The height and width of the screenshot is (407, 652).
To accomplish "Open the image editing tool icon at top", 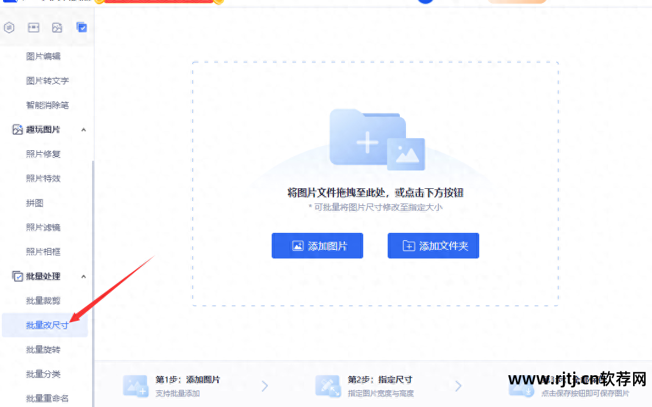I will (33, 27).
